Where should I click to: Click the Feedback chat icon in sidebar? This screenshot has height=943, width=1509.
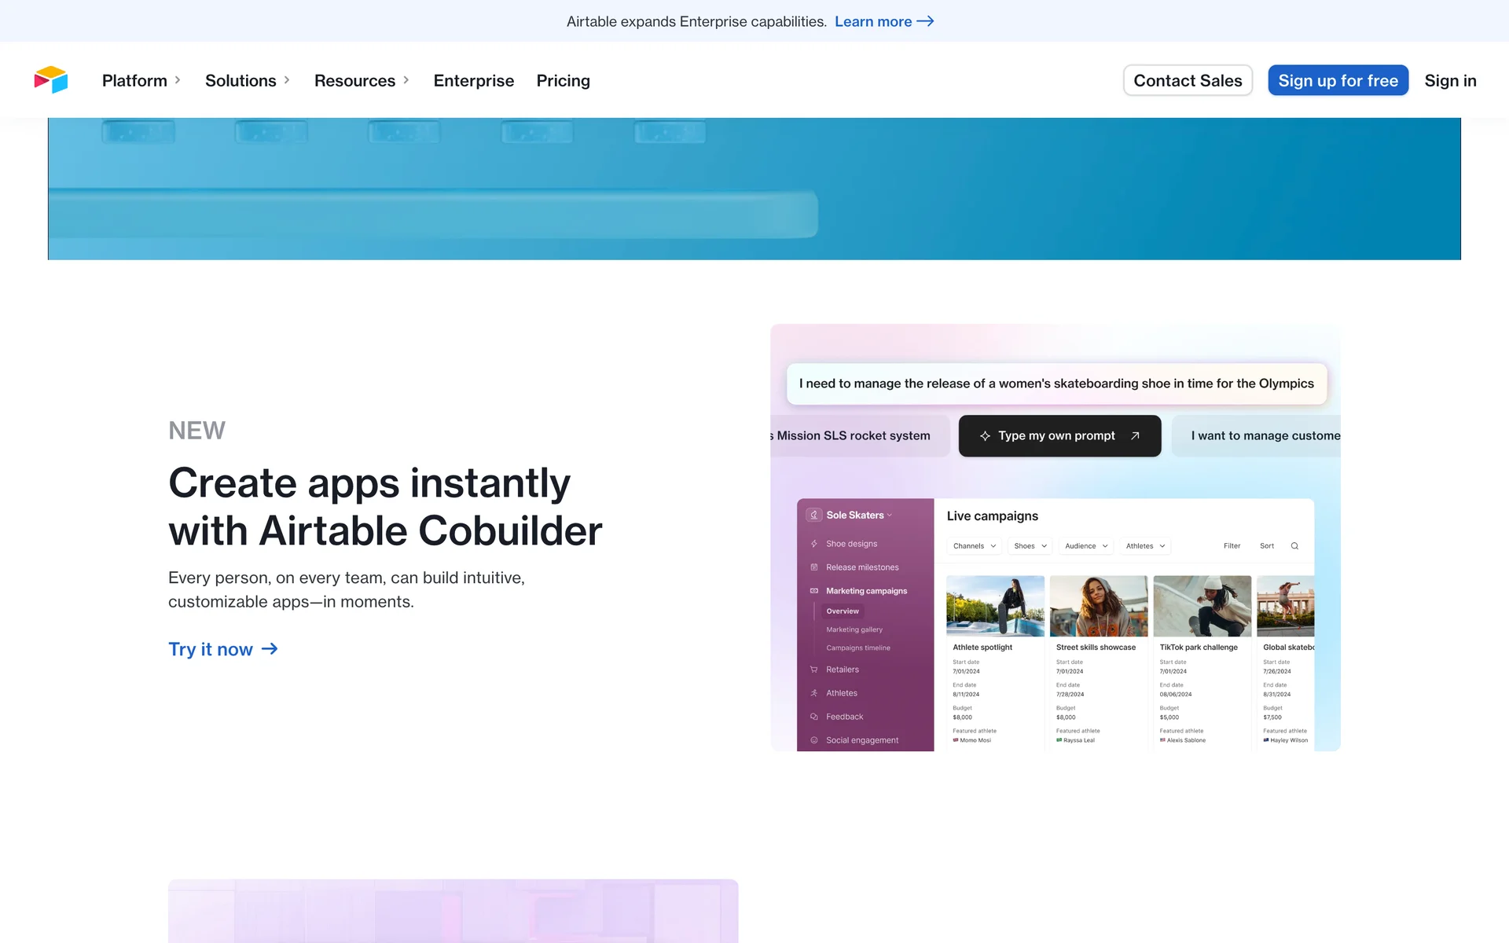[x=814, y=717]
